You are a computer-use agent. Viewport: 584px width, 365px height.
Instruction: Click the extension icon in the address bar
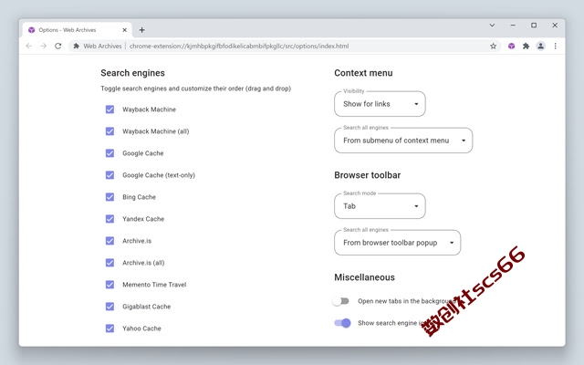click(x=77, y=46)
